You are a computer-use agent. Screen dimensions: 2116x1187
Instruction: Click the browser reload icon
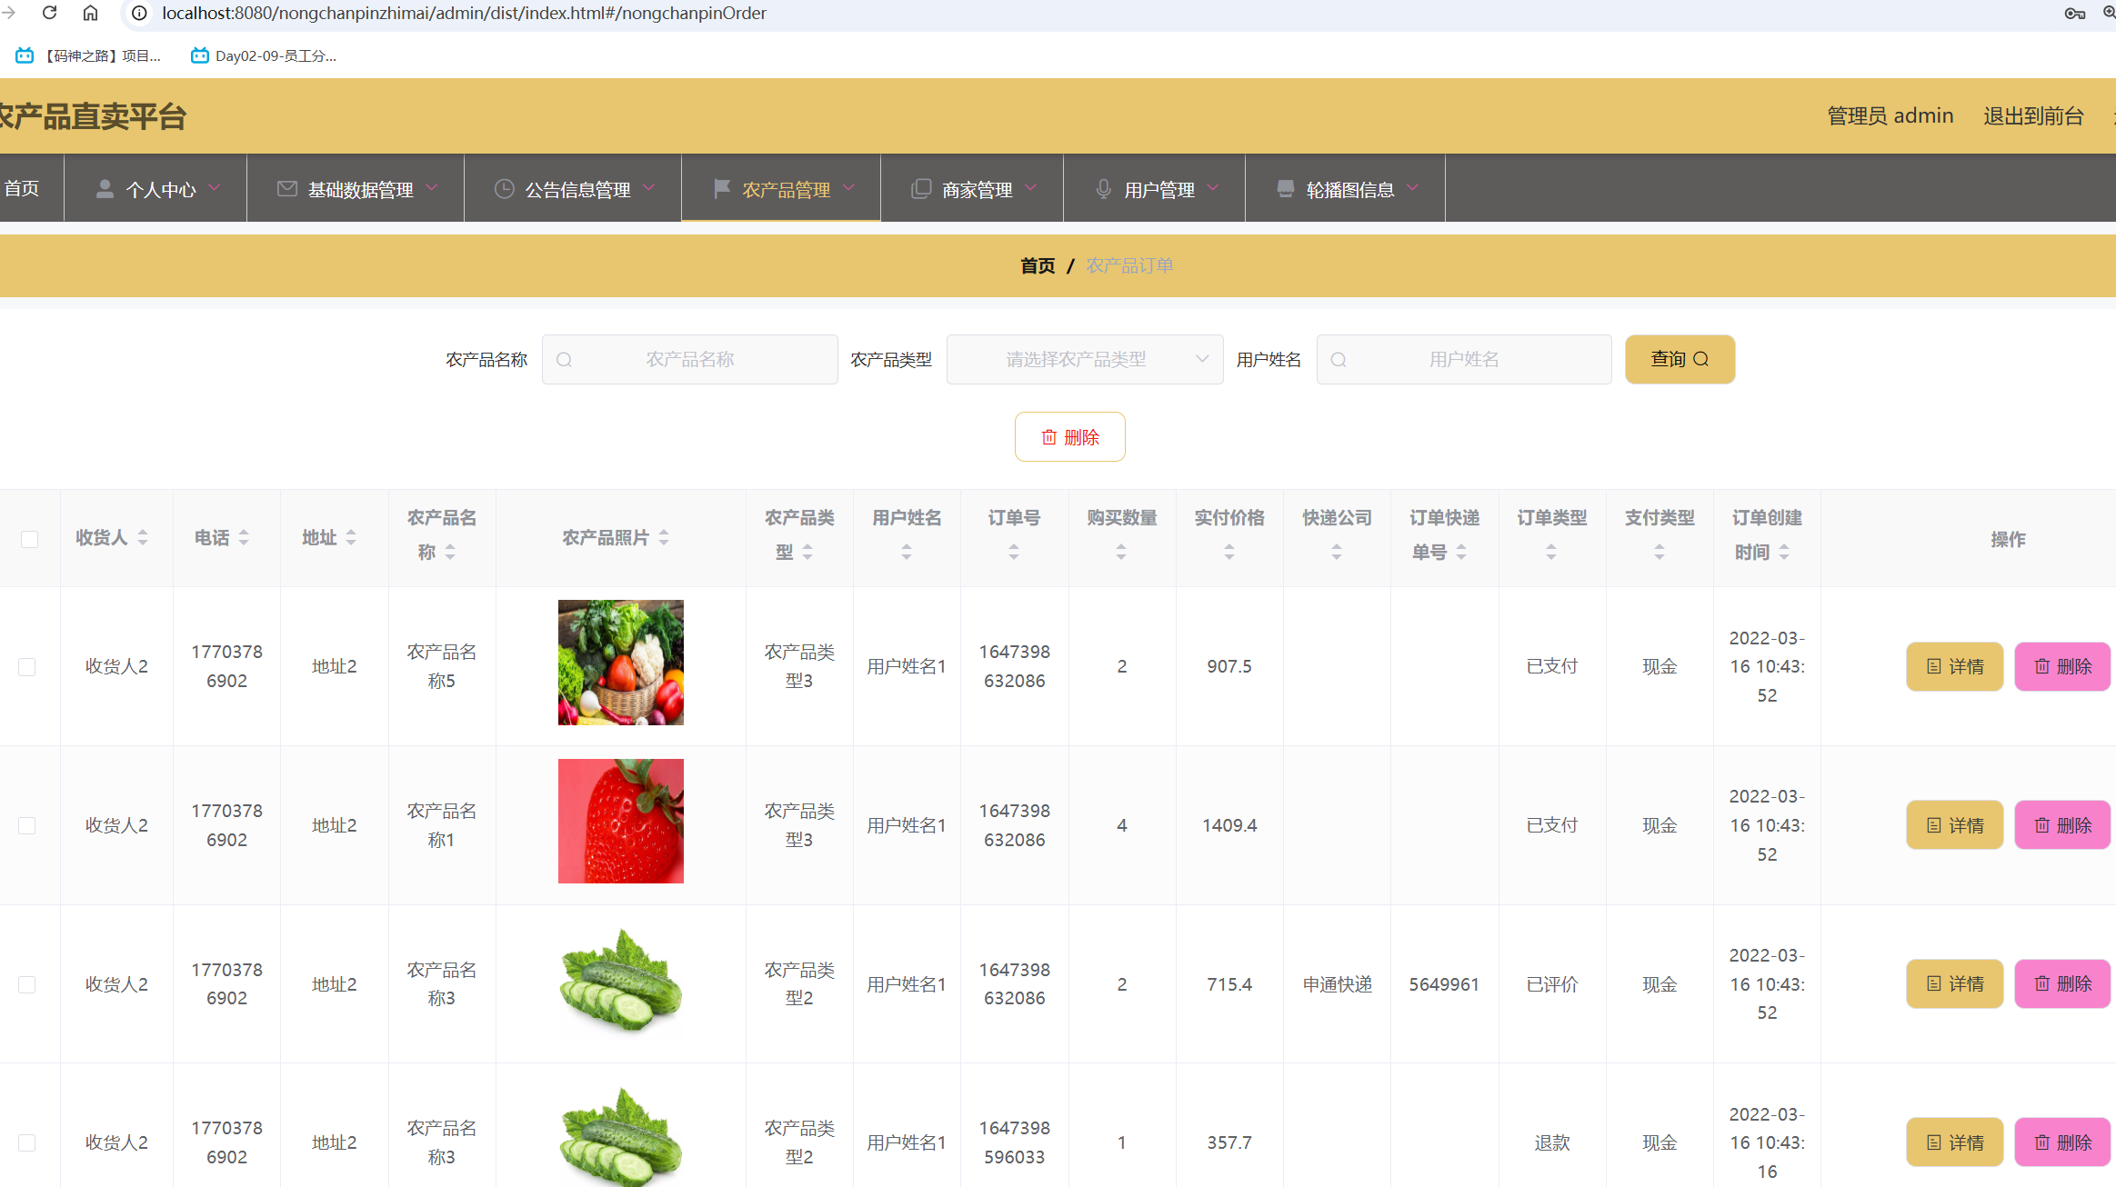click(50, 13)
